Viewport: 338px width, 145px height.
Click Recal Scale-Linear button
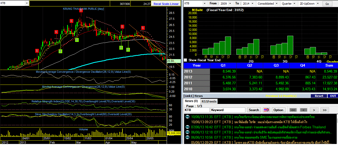click(166, 4)
